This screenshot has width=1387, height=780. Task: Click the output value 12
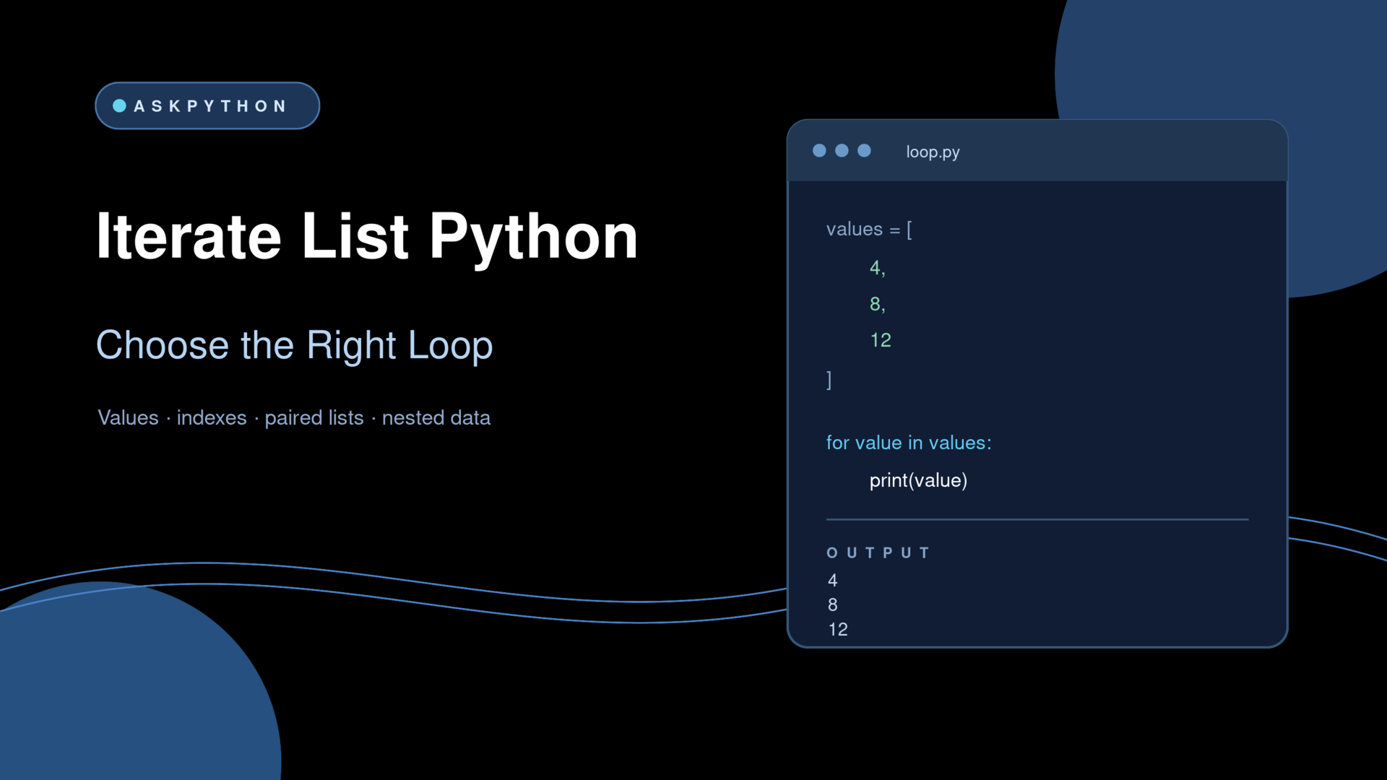click(838, 629)
